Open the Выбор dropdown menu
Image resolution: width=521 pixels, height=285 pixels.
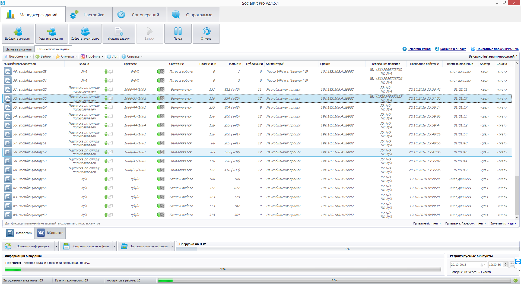click(x=45, y=56)
